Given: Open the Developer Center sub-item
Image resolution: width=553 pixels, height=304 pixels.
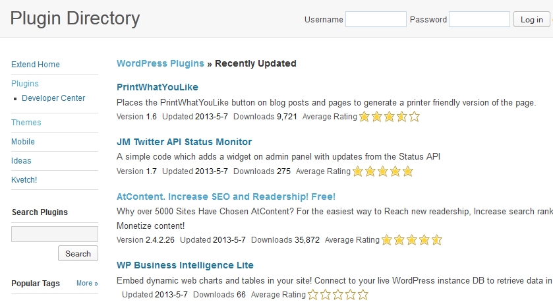Looking at the screenshot, I should (x=53, y=98).
